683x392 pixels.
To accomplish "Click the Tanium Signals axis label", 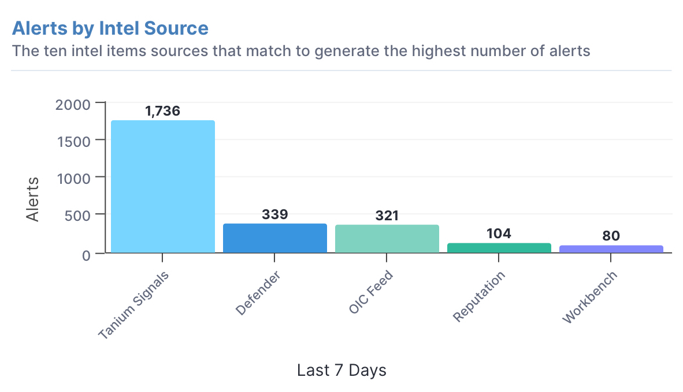I will pos(133,305).
